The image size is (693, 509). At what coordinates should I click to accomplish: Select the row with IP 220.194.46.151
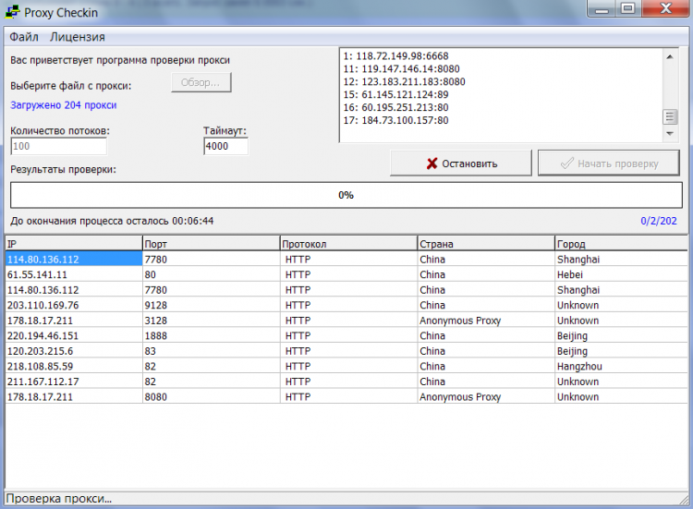tap(346, 335)
